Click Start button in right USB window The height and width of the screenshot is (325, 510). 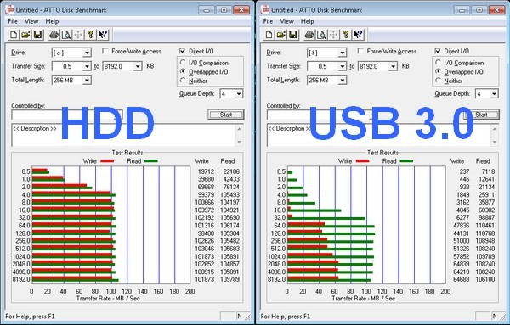481,115
